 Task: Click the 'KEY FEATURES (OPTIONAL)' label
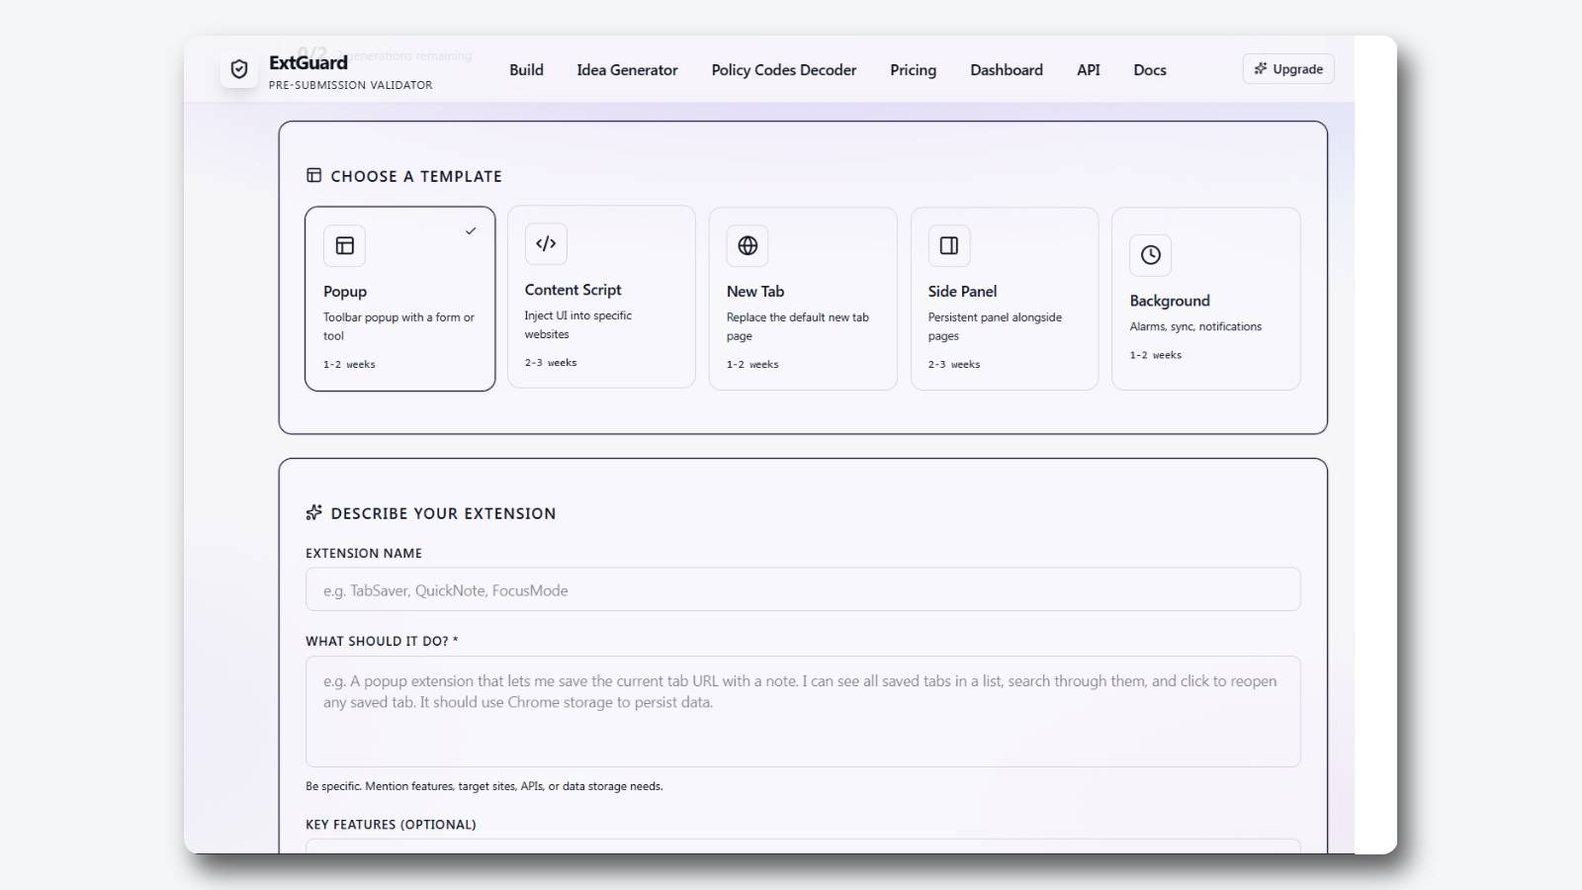pos(391,824)
